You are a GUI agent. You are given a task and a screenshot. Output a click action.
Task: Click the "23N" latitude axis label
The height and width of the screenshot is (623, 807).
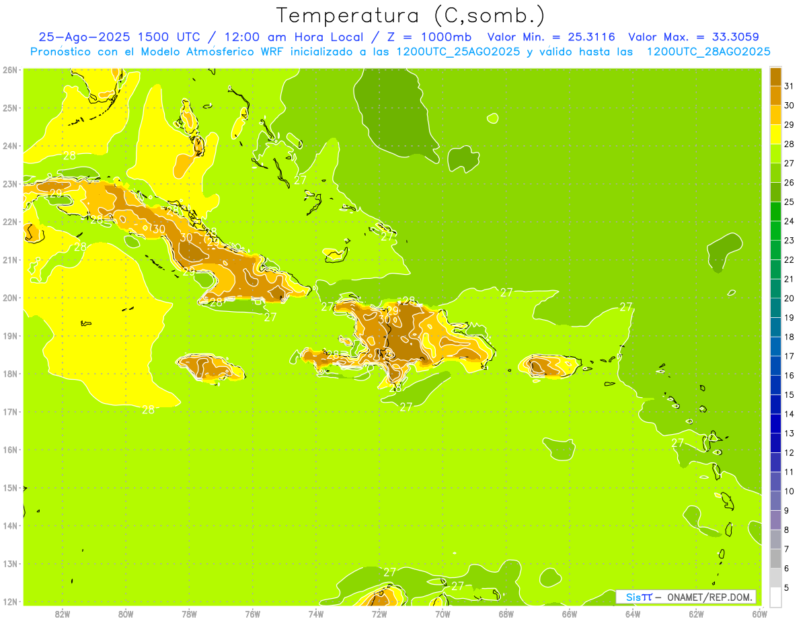10,183
